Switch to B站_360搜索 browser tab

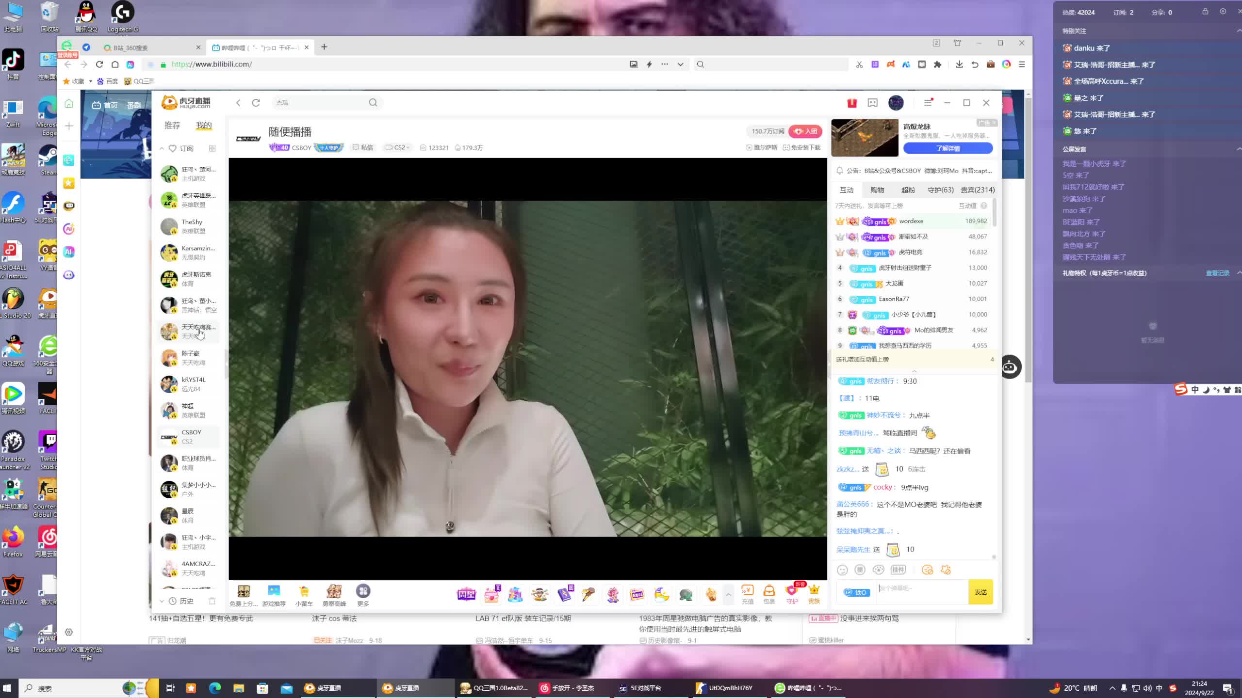(152, 48)
